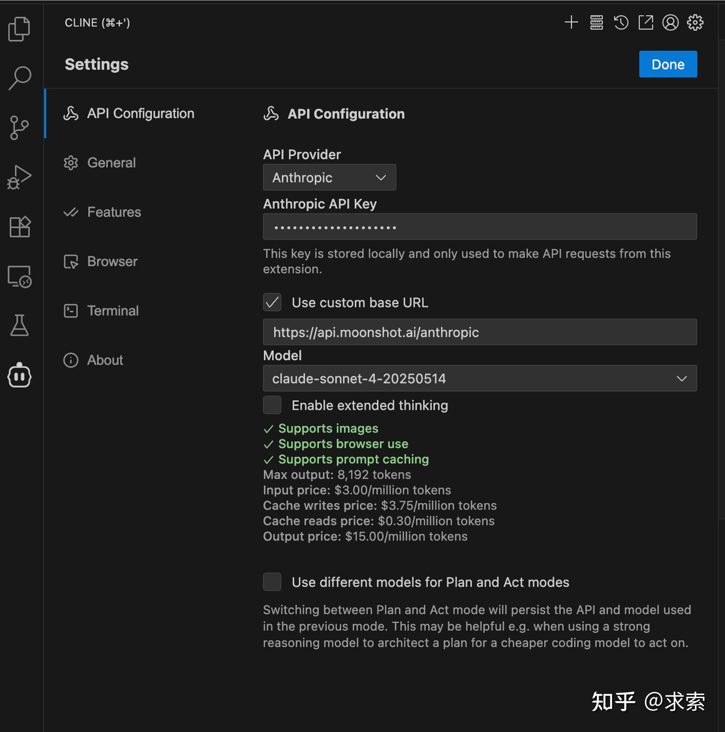Switch to the Terminal settings tab

tap(113, 311)
